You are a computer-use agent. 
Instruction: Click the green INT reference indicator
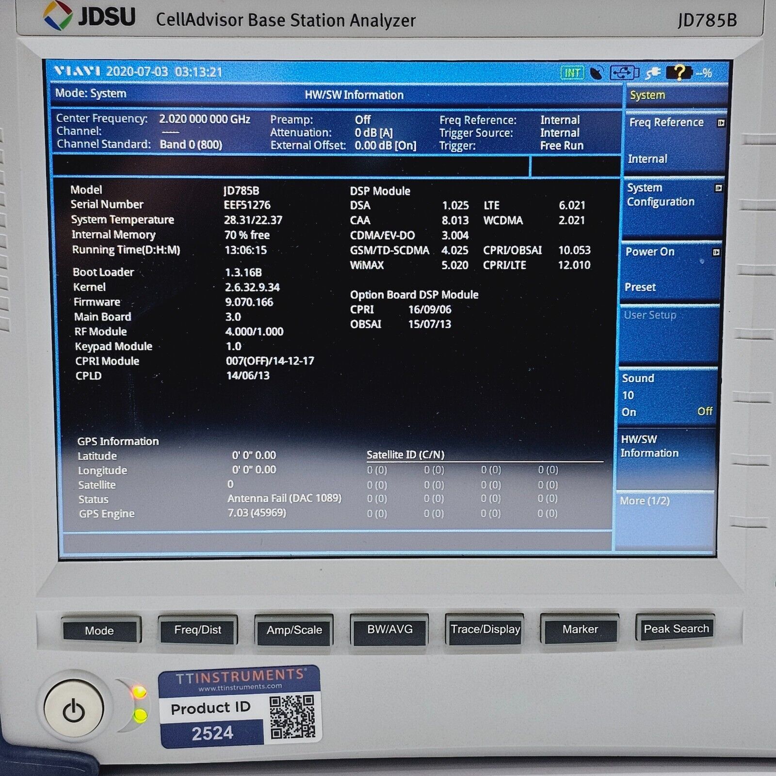pyautogui.click(x=572, y=73)
